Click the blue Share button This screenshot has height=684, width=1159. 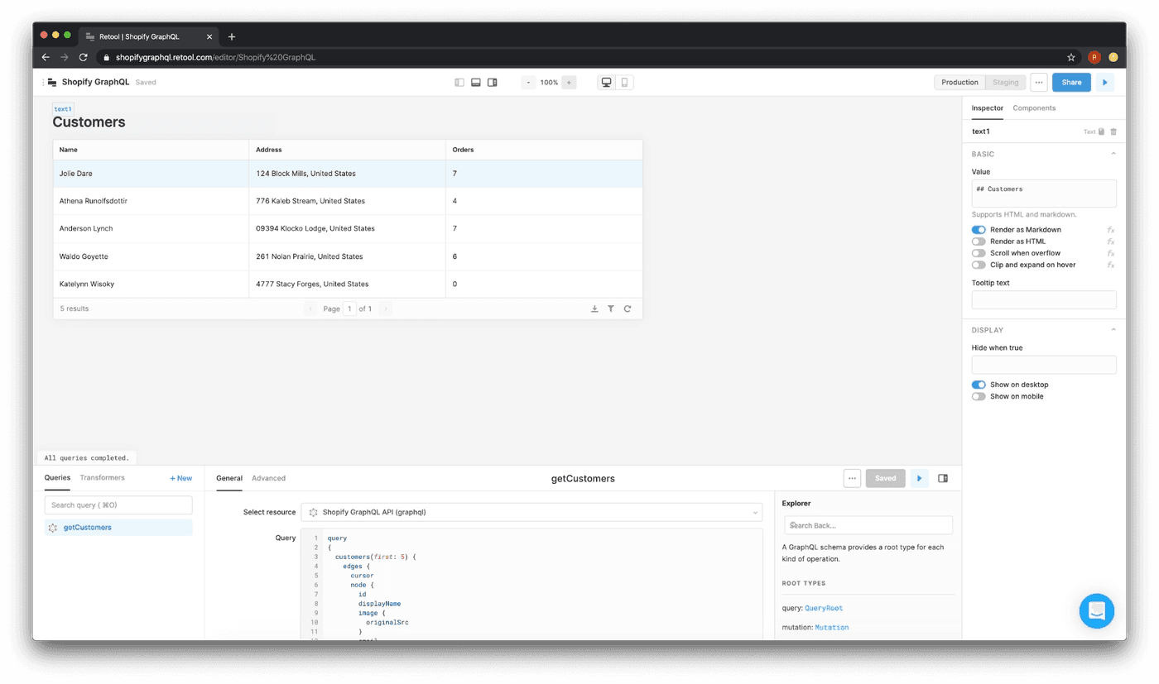pyautogui.click(x=1071, y=83)
